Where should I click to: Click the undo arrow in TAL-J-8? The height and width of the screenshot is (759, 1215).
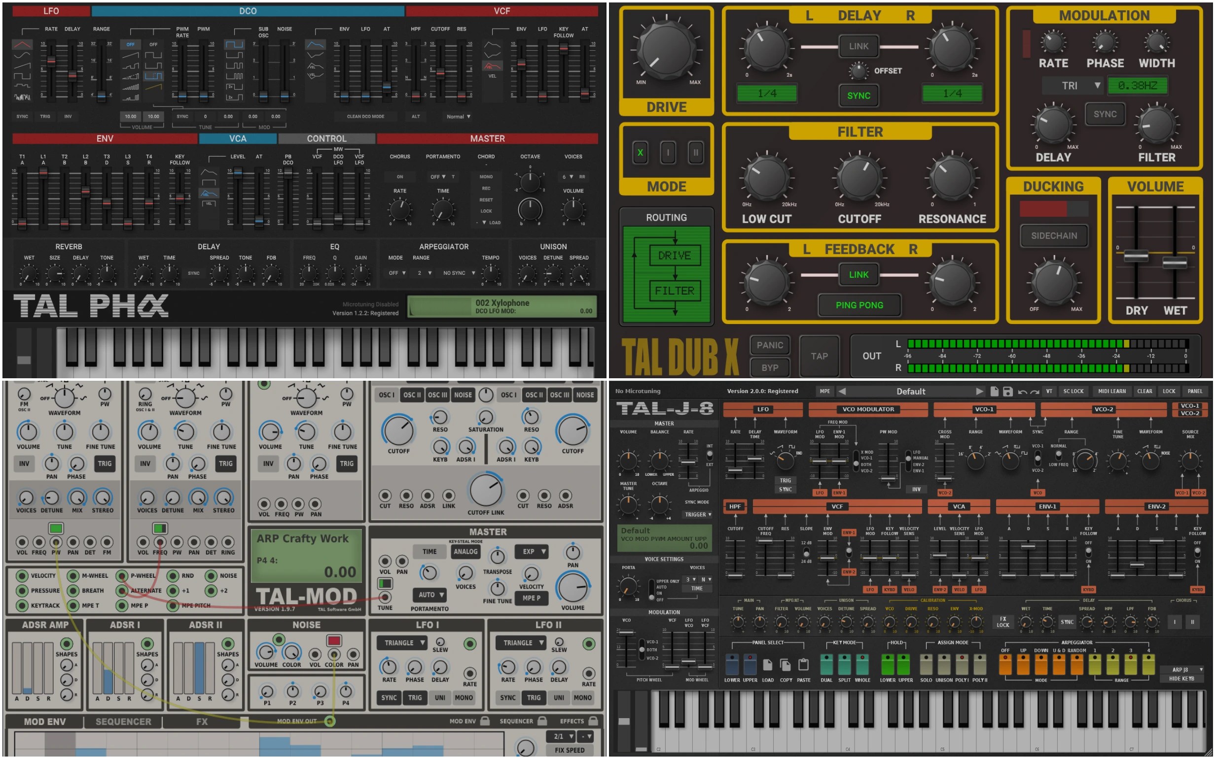pyautogui.click(x=1022, y=392)
